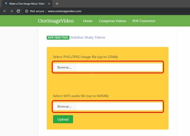The width and height of the screenshot is (190, 136).
Task: Click the green Upload button
Action: (63, 119)
